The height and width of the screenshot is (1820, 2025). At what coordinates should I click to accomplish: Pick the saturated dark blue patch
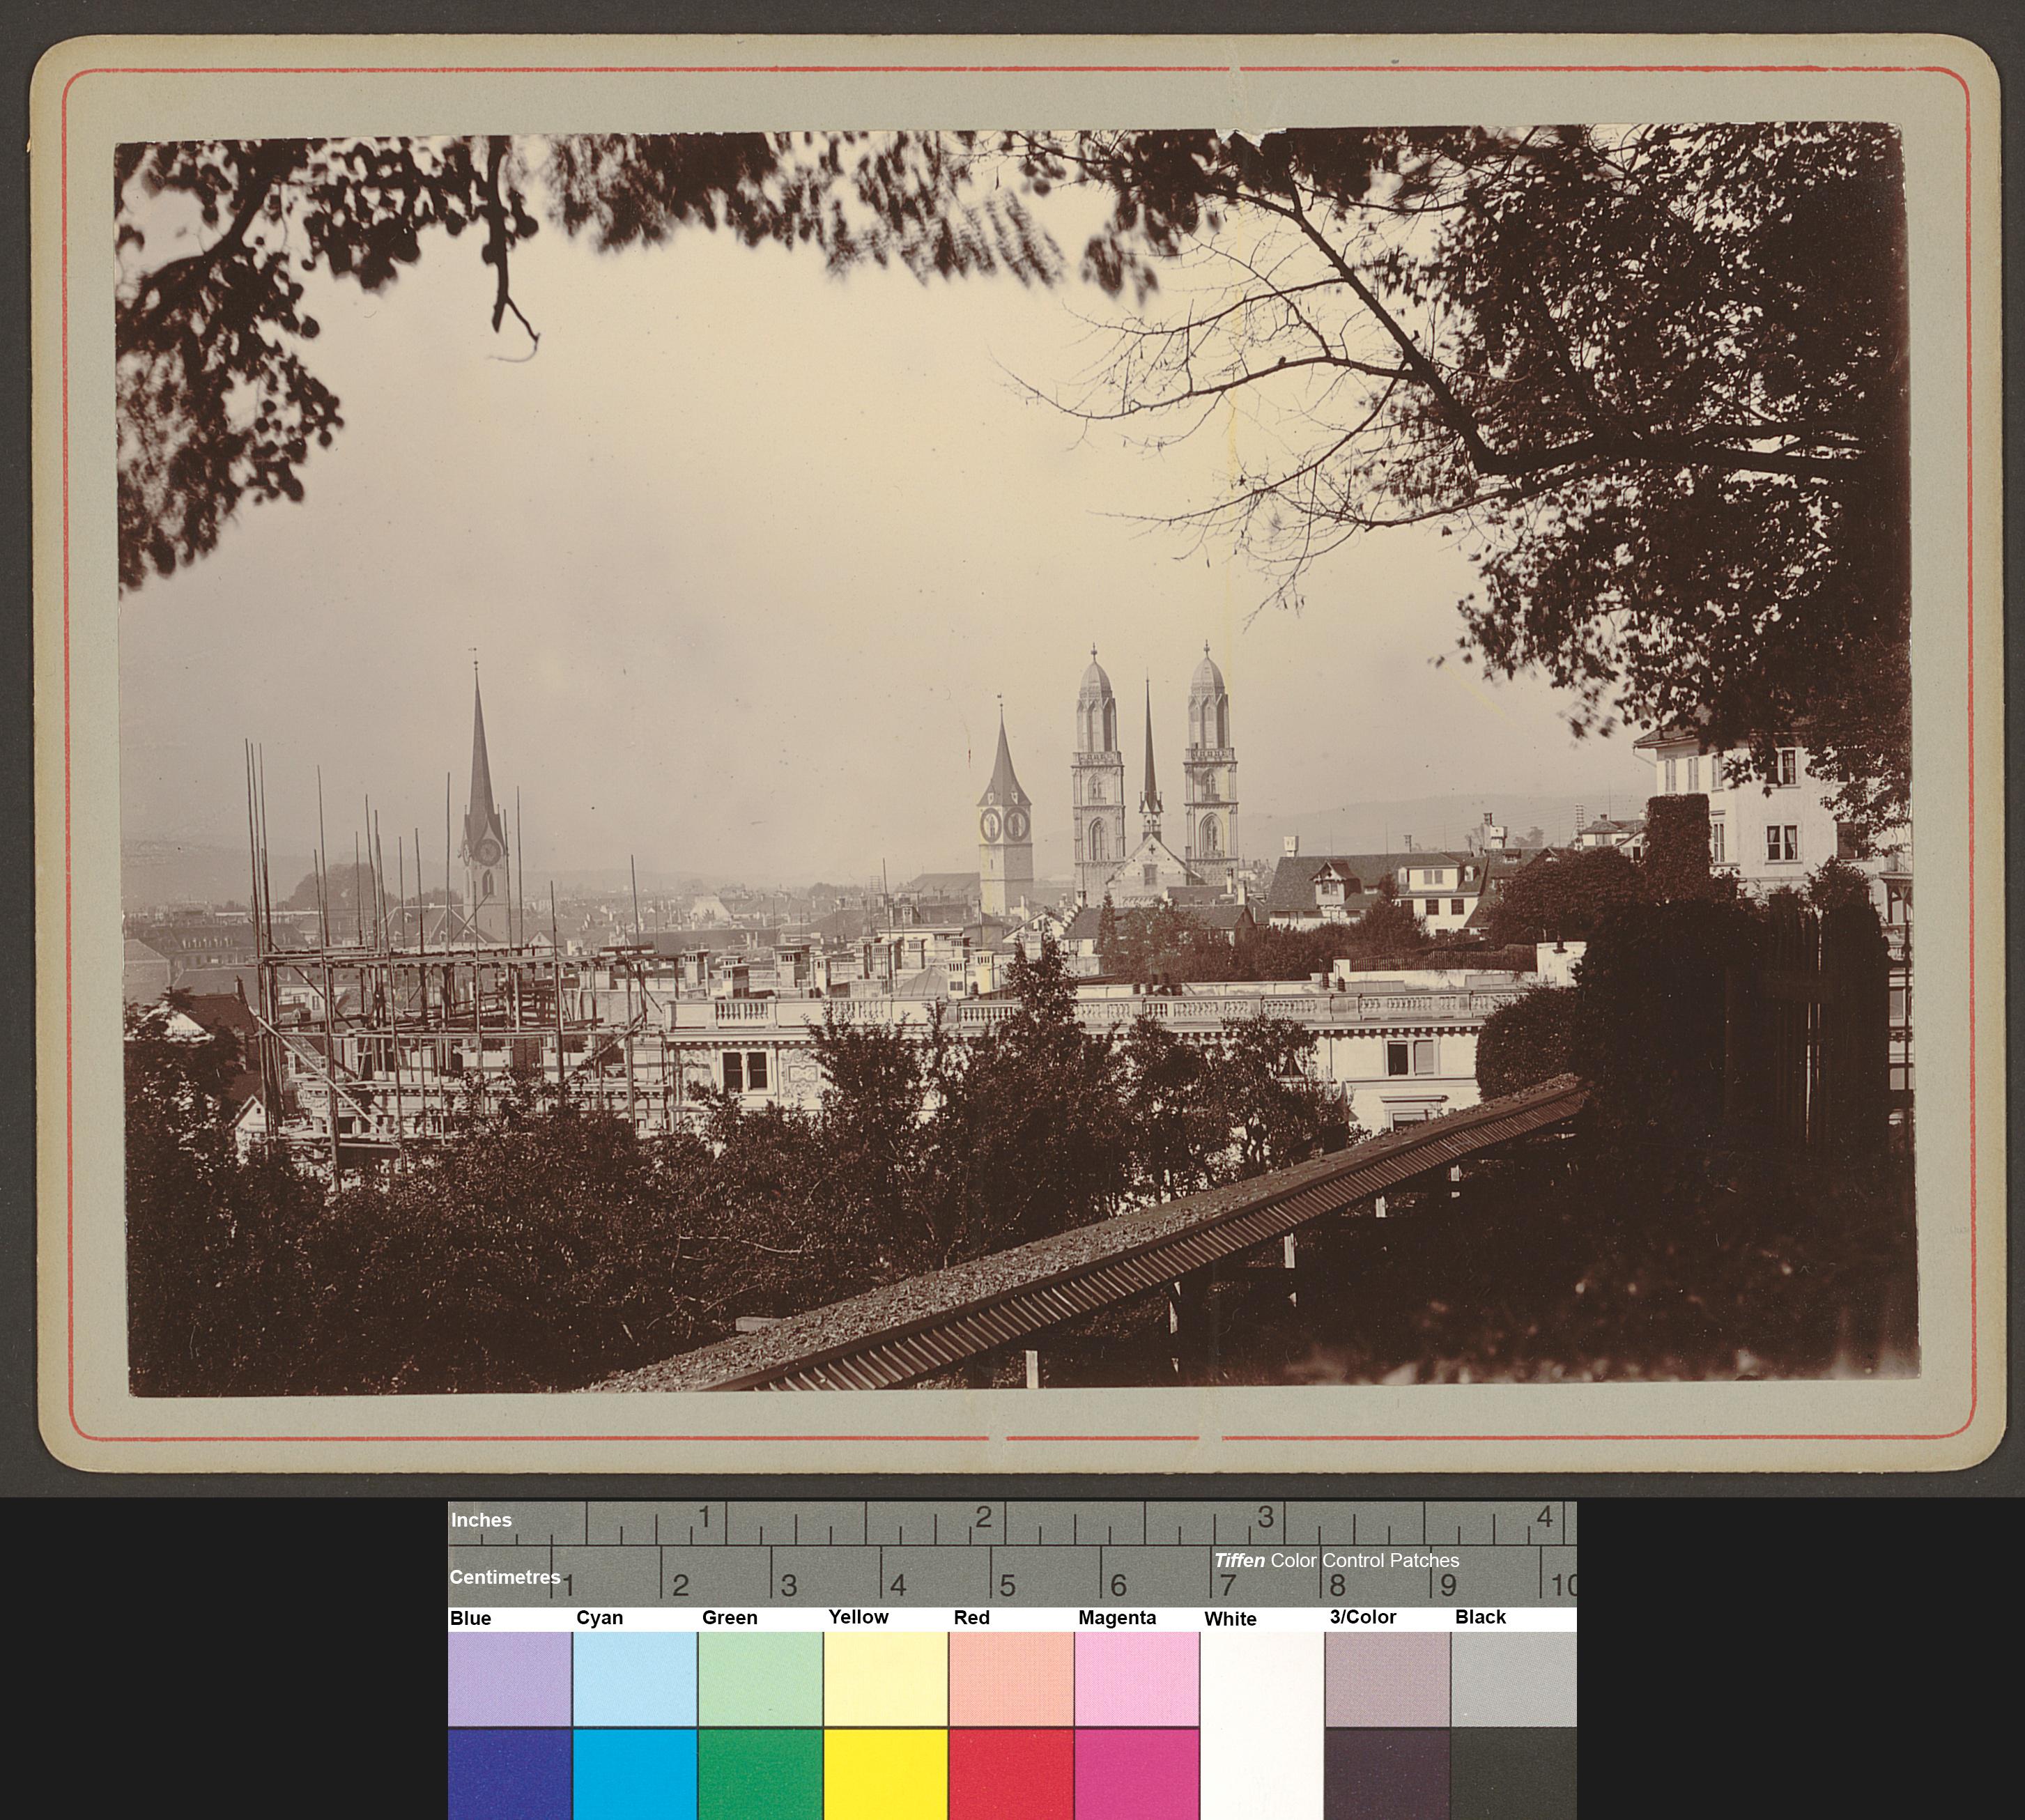click(x=510, y=1775)
